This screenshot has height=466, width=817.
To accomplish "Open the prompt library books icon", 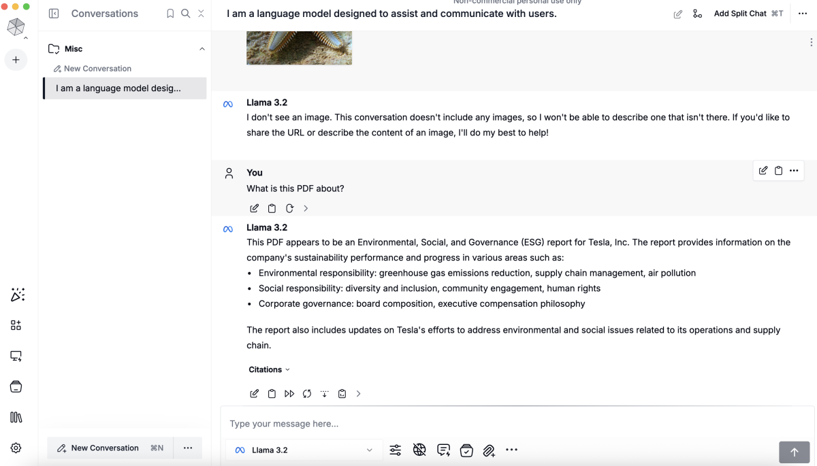I will [x=16, y=418].
